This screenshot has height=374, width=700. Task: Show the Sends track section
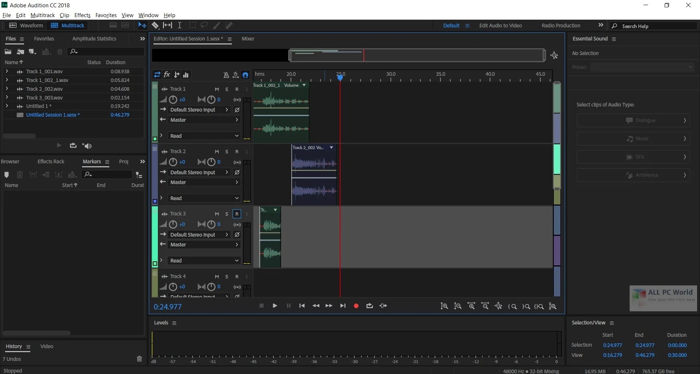pos(176,75)
